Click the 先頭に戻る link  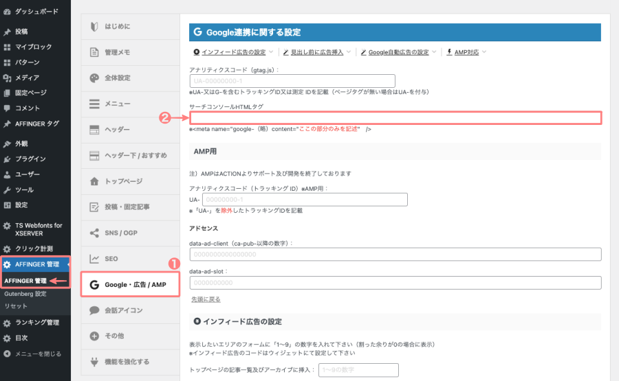click(206, 299)
